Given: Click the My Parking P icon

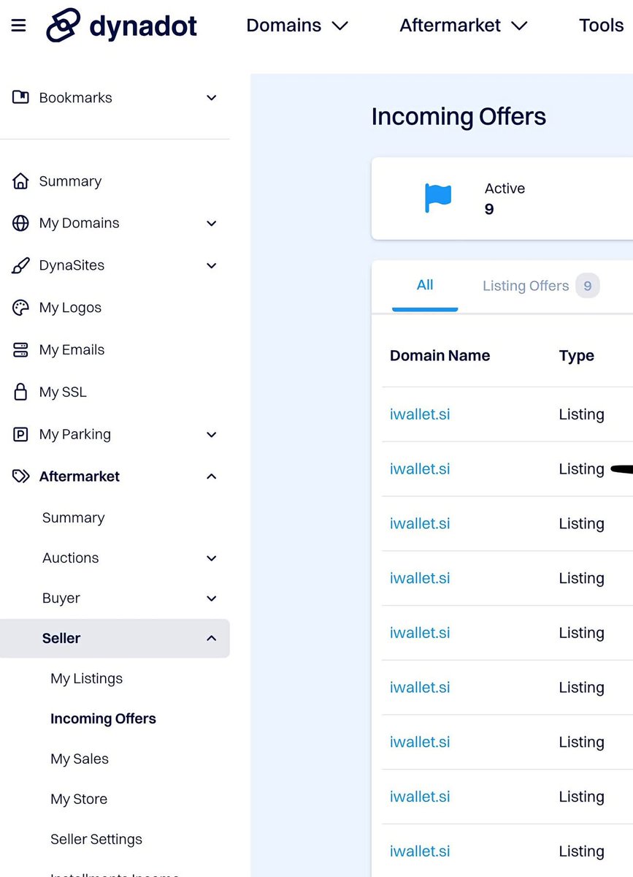Looking at the screenshot, I should (20, 434).
